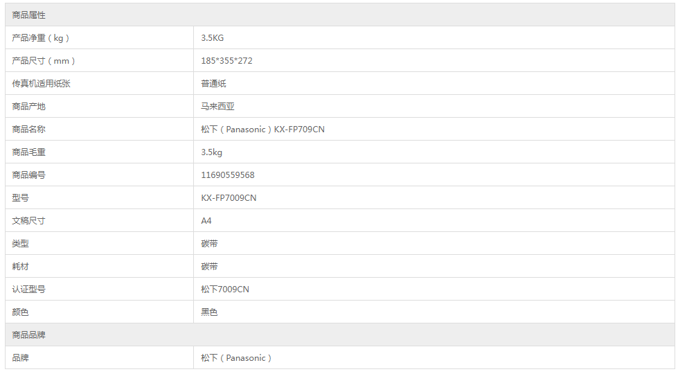The width and height of the screenshot is (678, 374).
Task: Click the 文稿尺寸 label
Action: click(x=29, y=221)
